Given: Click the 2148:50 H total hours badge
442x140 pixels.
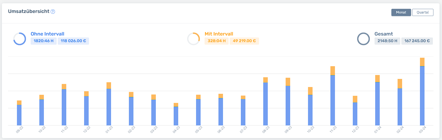Looking at the screenshot, I should [x=387, y=41].
